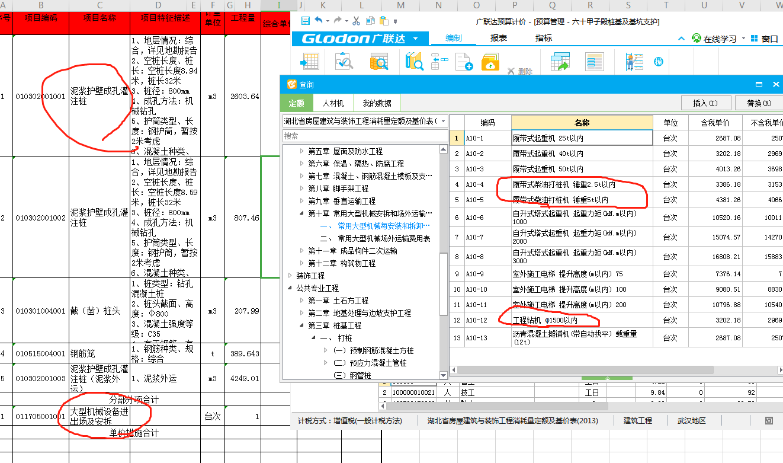Maximize the 查询 dialog window
The width and height of the screenshot is (783, 463).
pos(759,85)
